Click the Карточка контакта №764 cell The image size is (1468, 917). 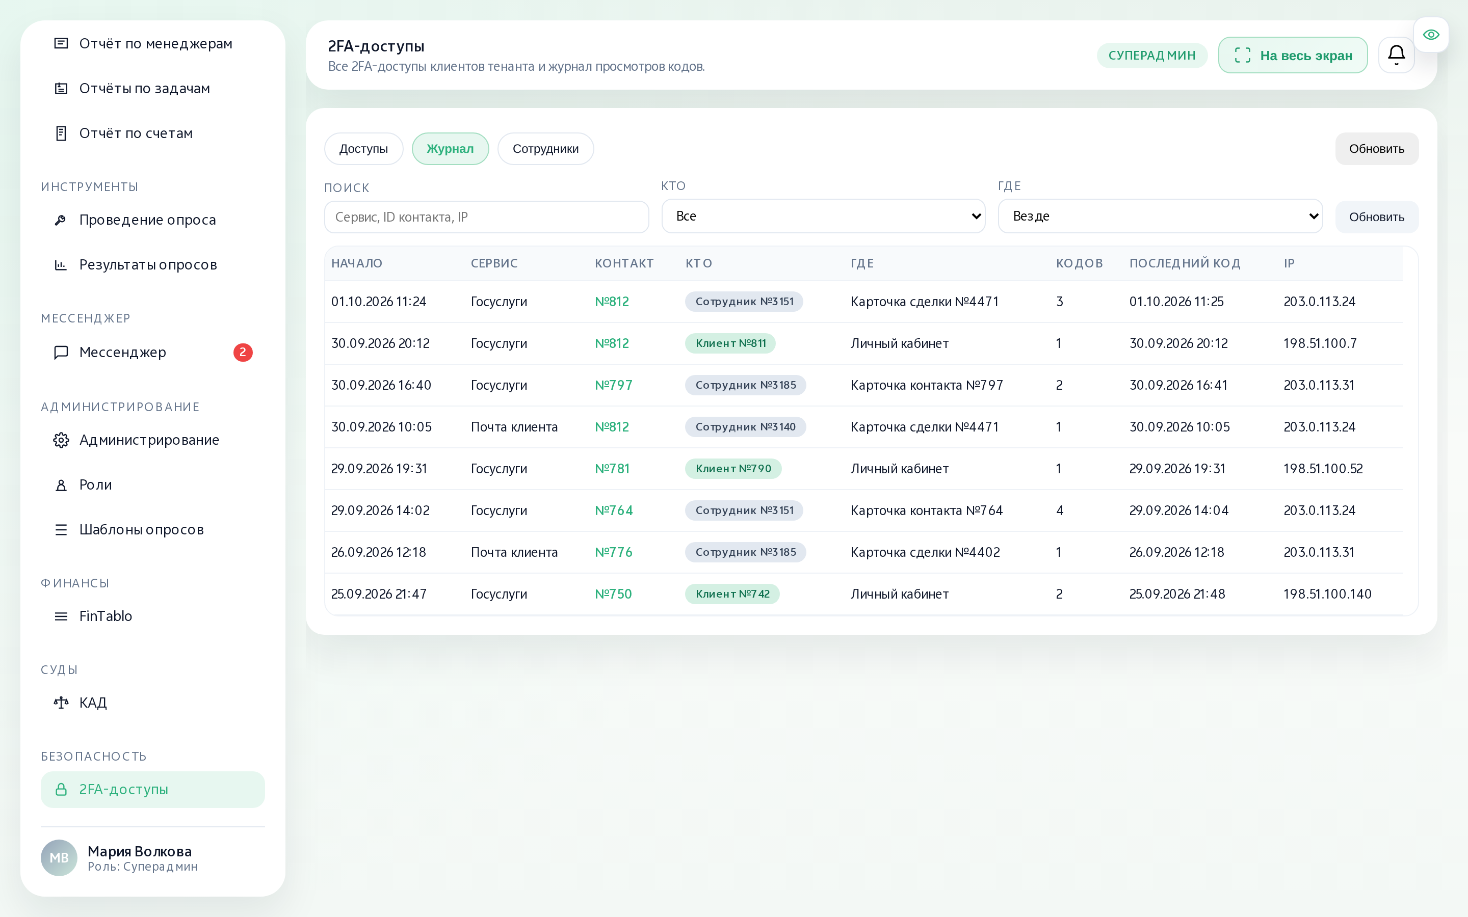click(926, 510)
